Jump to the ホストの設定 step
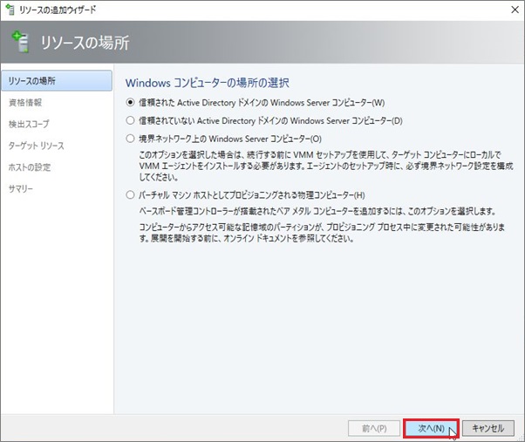525x442 pixels. pyautogui.click(x=29, y=167)
